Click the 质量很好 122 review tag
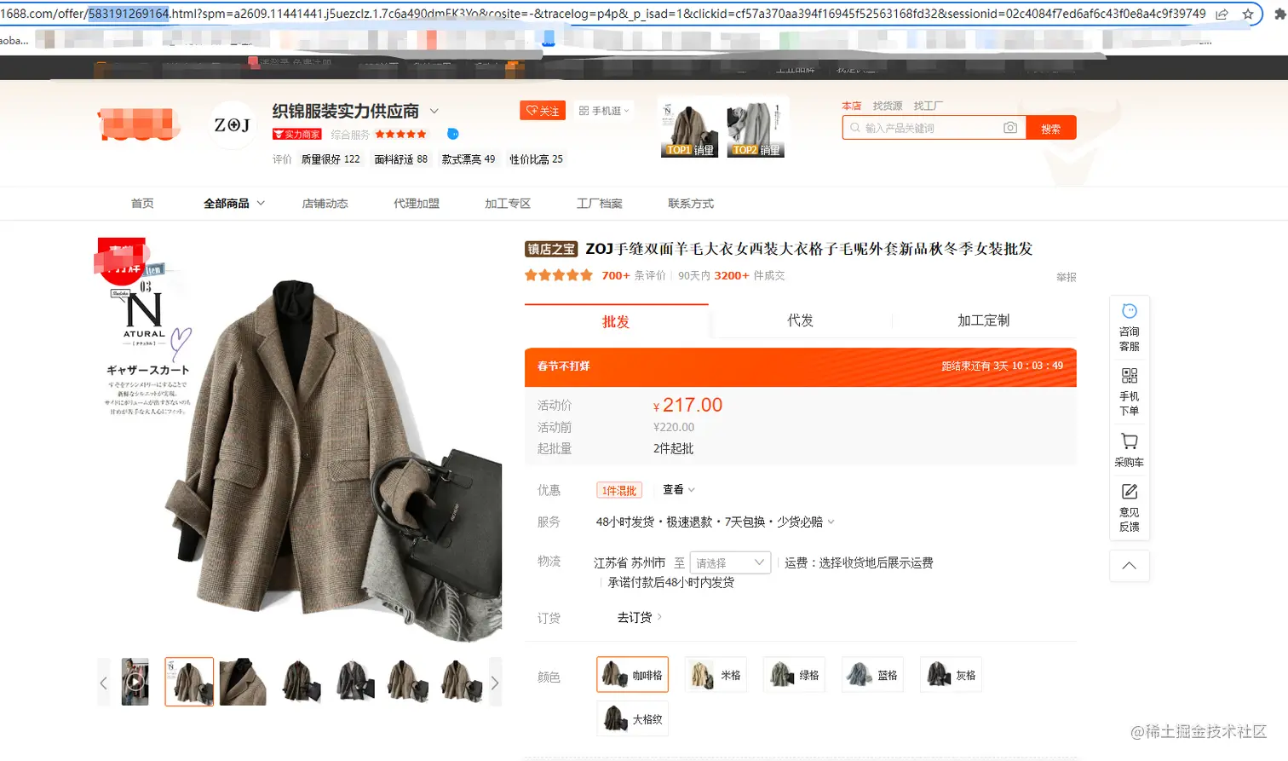Viewport: 1288px width, 761px height. point(331,159)
